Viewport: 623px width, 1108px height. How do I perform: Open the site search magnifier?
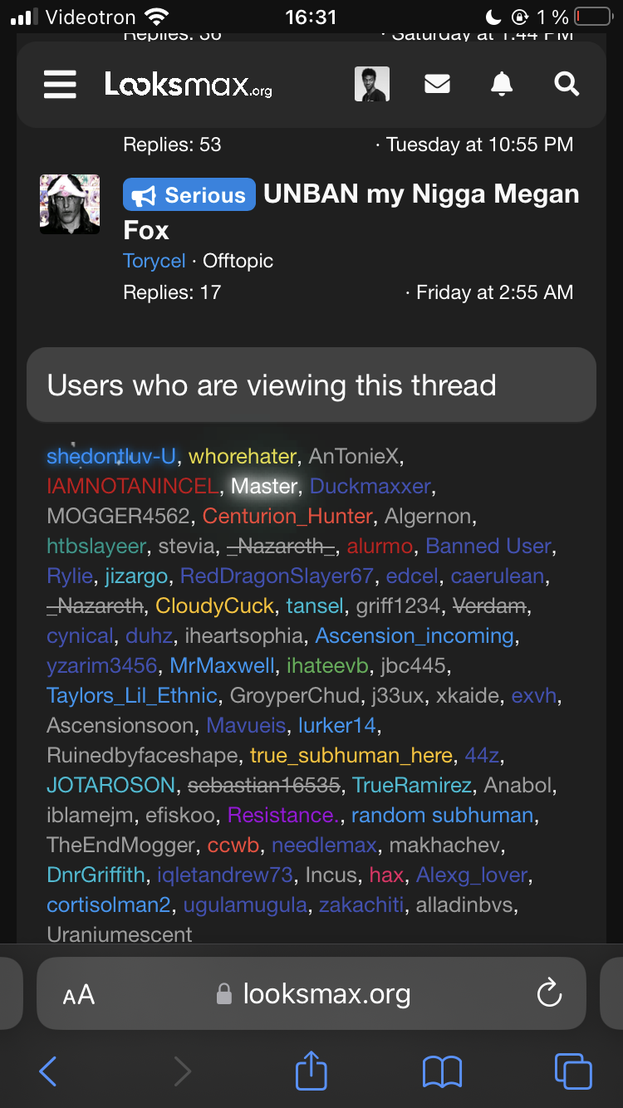pos(567,84)
